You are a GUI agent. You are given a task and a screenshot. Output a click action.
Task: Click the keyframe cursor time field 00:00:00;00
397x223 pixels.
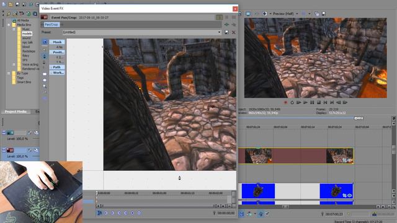tap(226, 213)
